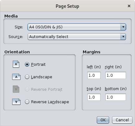Click the arrow of the Source dropdown
The width and height of the screenshot is (135, 126).
coord(123,36)
